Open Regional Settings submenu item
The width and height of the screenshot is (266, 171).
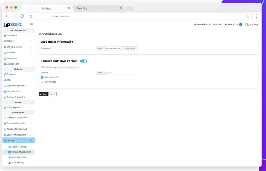19,147
